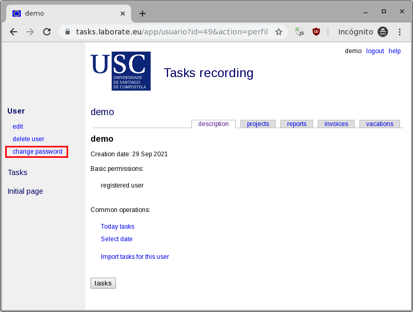This screenshot has width=413, height=312.
Task: Switch to the projects tab
Action: tap(258, 124)
